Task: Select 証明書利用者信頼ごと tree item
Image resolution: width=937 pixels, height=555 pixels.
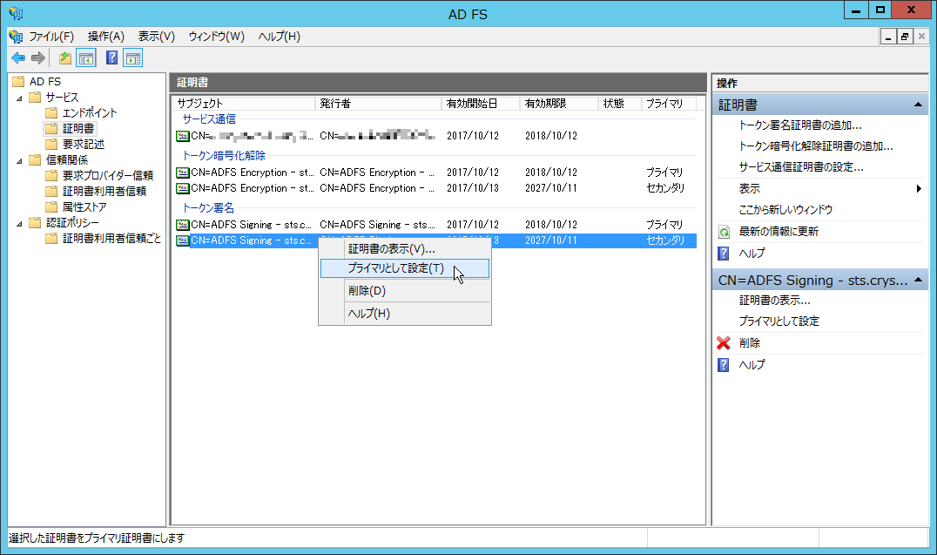Action: [x=111, y=238]
